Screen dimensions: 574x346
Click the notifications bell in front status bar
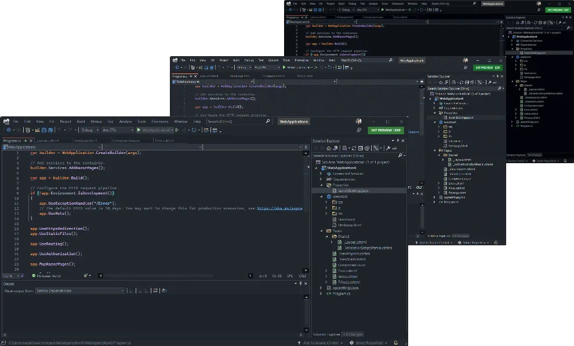pyautogui.click(x=396, y=343)
